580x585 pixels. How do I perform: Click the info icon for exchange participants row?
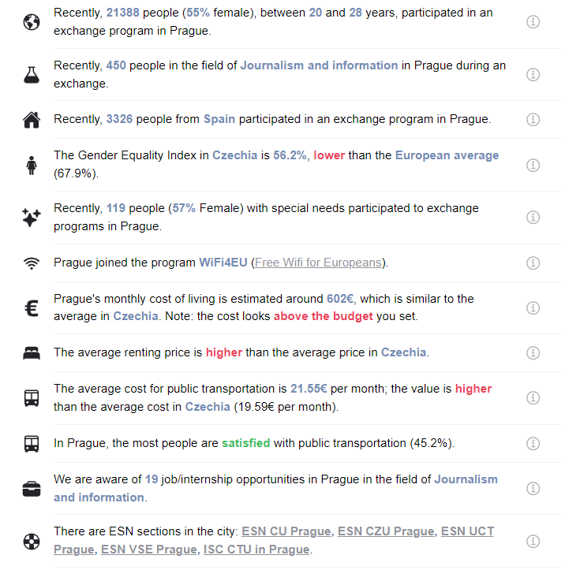tap(533, 21)
